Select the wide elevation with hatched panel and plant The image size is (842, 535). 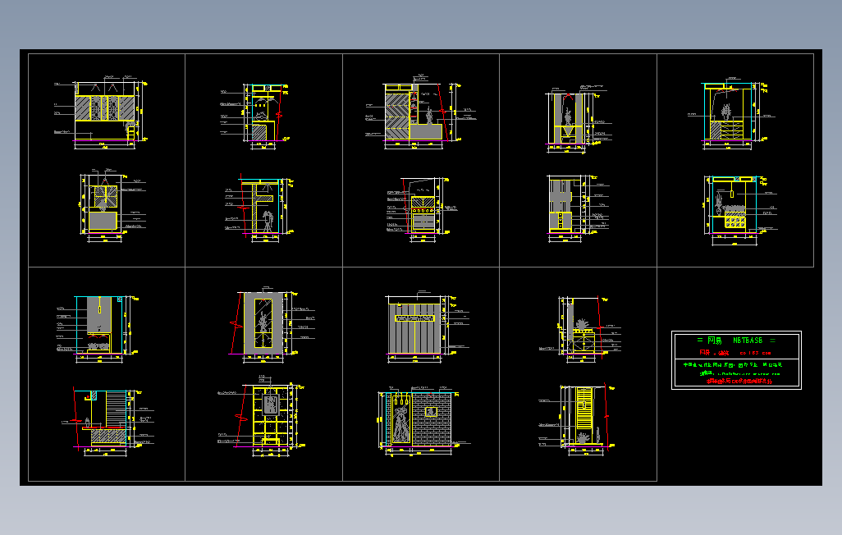(x=417, y=112)
